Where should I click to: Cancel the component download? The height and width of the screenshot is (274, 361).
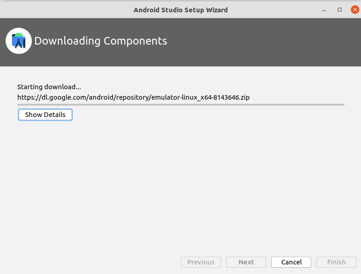coord(291,262)
